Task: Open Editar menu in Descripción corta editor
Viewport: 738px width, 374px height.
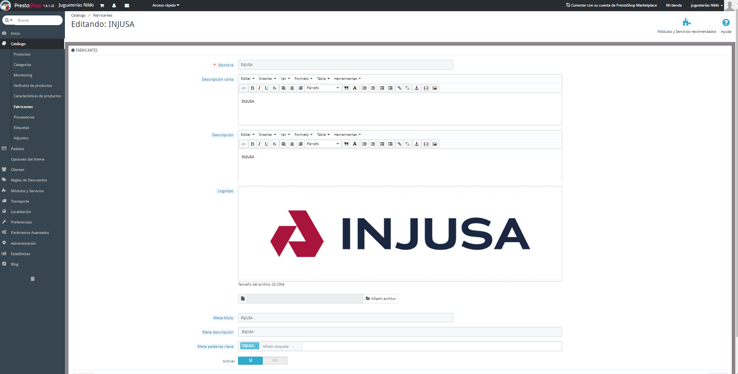Action: tap(248, 79)
